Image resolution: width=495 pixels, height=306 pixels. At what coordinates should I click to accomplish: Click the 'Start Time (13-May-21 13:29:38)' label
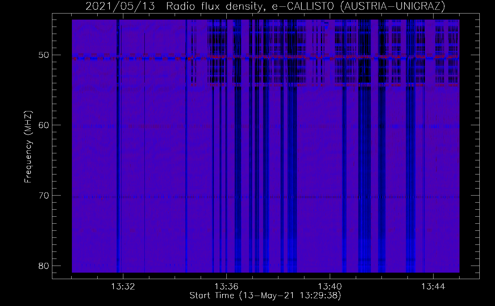click(x=265, y=296)
